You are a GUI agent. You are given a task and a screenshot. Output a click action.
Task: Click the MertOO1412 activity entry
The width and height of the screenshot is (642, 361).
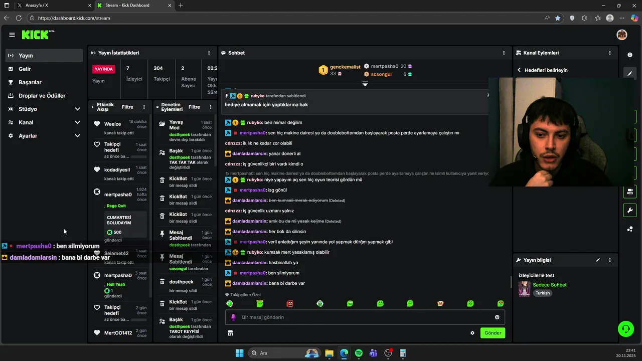click(120, 333)
